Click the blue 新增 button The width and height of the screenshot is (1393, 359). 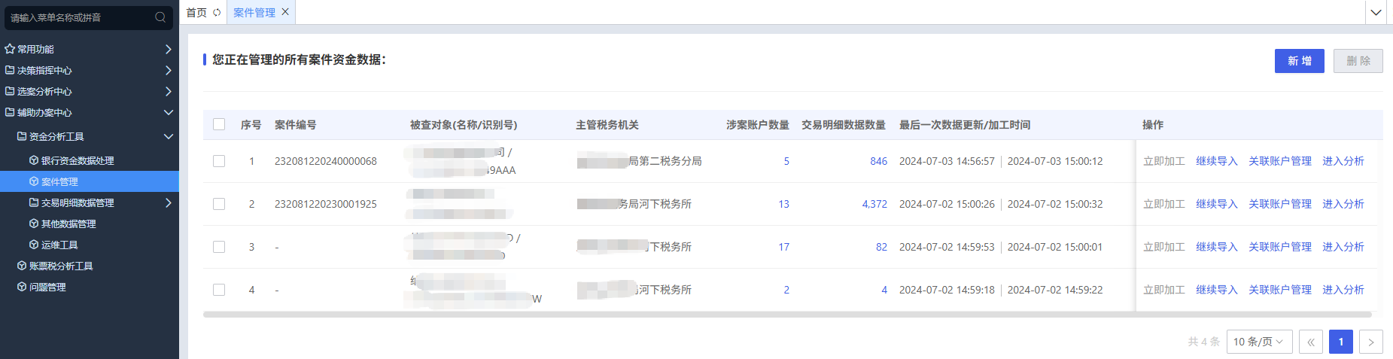(1299, 61)
